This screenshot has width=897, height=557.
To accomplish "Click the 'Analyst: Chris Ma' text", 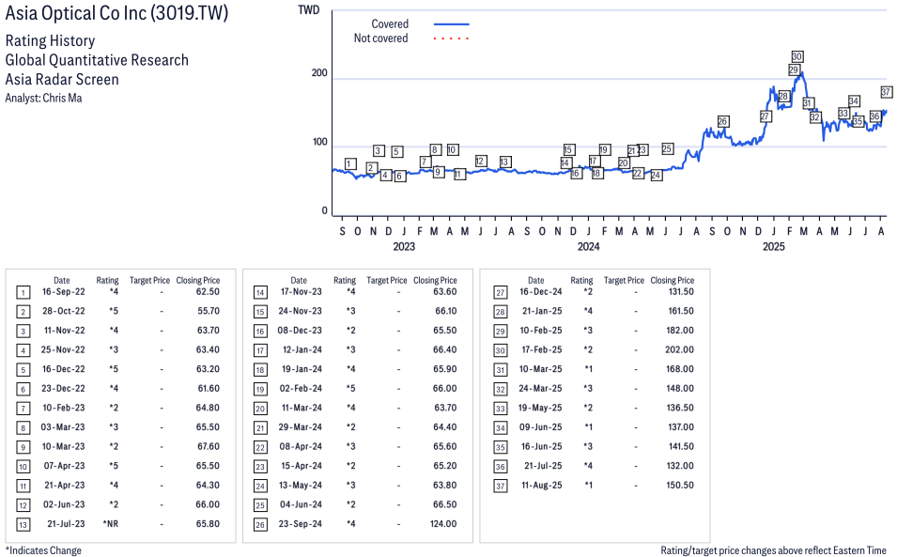I will tap(43, 99).
